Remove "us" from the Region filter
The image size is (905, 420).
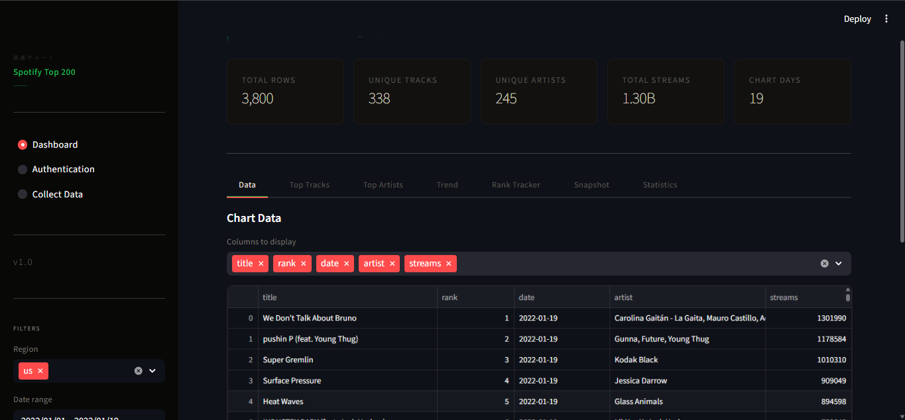point(40,370)
